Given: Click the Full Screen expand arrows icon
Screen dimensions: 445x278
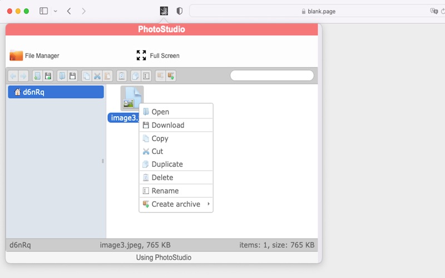Looking at the screenshot, I should pyautogui.click(x=141, y=55).
